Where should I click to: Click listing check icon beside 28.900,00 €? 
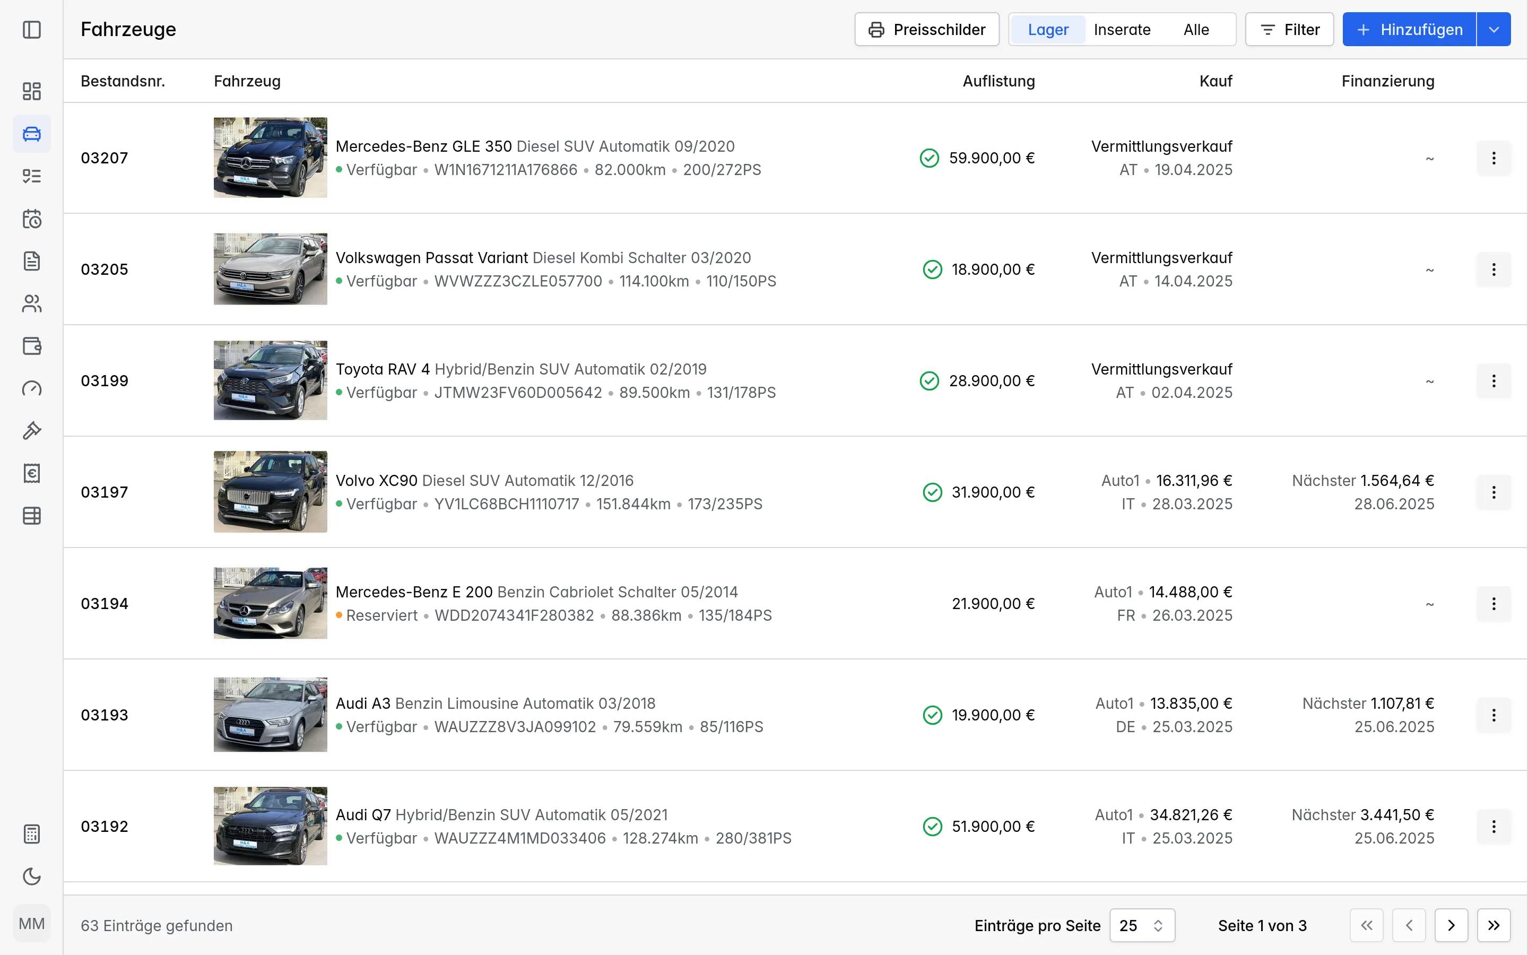tap(930, 381)
